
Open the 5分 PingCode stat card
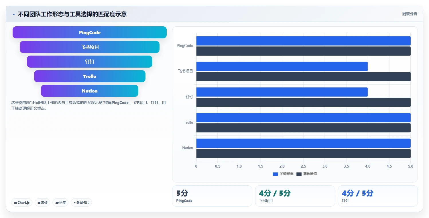[x=212, y=196]
